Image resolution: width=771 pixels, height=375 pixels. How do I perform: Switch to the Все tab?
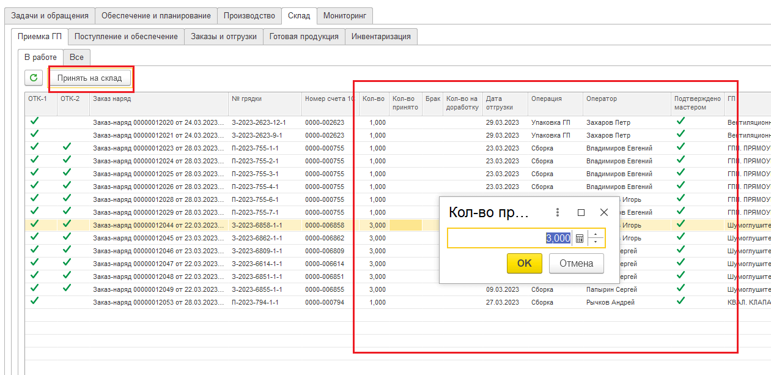tap(76, 57)
